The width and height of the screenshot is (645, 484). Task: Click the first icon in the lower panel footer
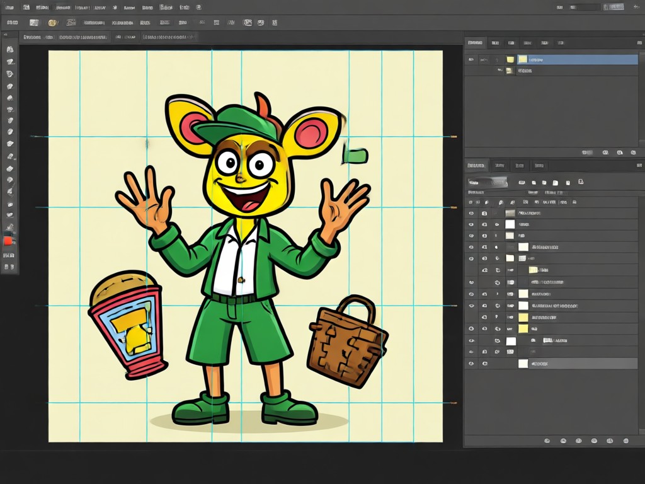[547, 441]
